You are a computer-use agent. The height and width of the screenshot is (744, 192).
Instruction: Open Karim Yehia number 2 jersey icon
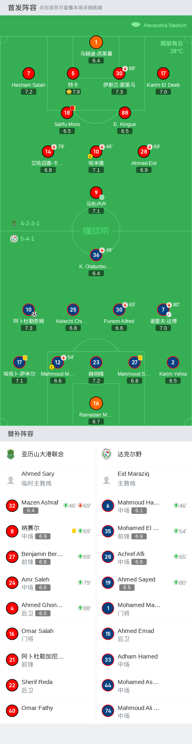pos(173,362)
